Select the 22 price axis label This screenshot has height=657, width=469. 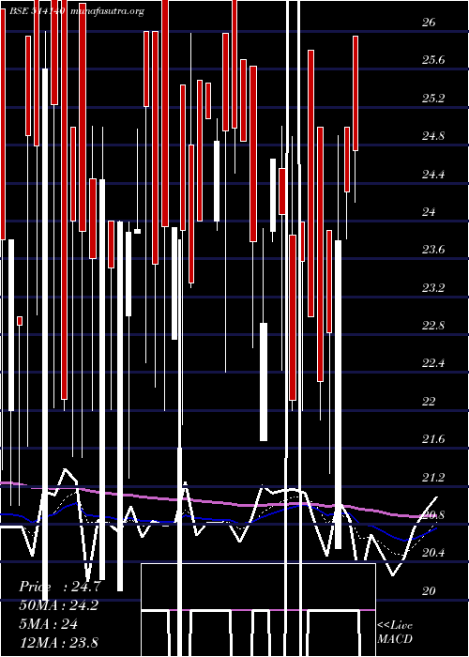click(429, 402)
